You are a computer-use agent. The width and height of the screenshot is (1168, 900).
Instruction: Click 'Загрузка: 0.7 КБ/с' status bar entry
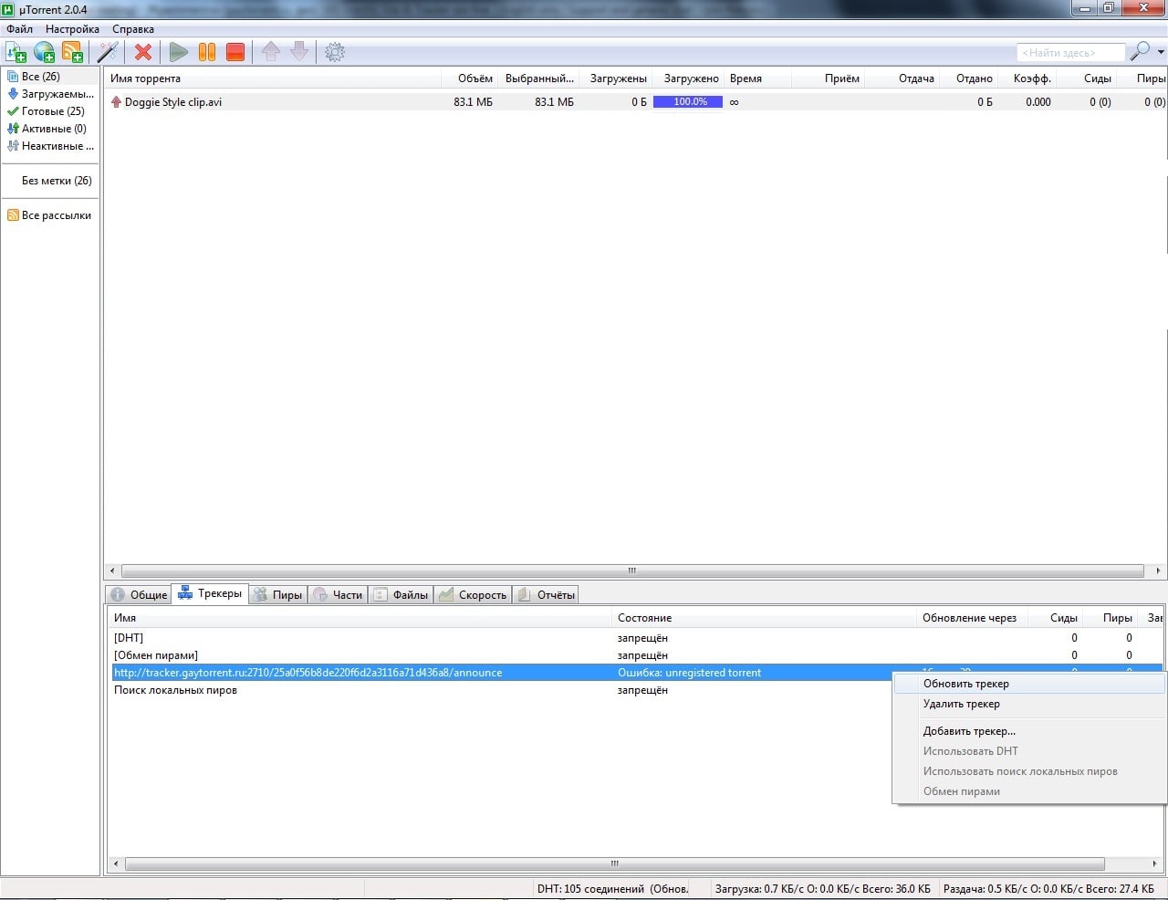pos(823,889)
